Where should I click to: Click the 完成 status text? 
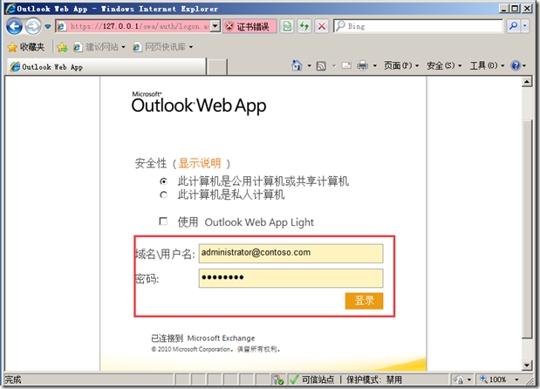pos(13,379)
